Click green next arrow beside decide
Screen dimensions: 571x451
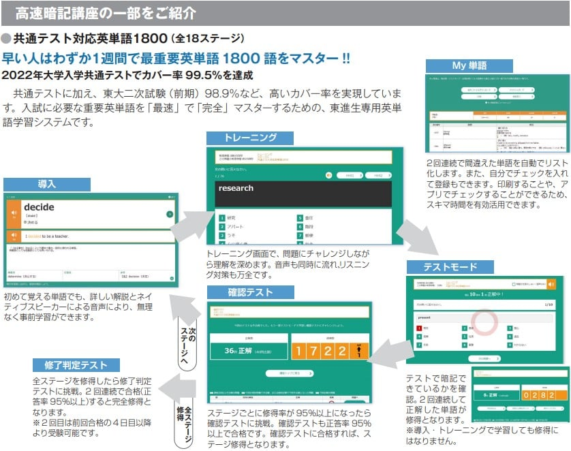pos(169,214)
